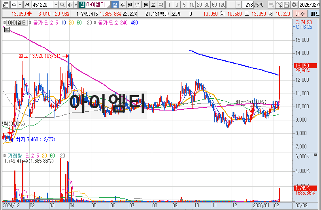Click the 1,749K volume tag on axis
This screenshot has height=210, width=321.
pyautogui.click(x=306, y=188)
